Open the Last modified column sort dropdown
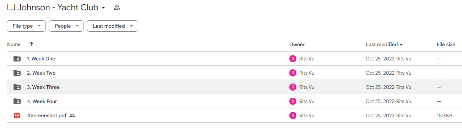This screenshot has width=462, height=129. pyautogui.click(x=384, y=44)
